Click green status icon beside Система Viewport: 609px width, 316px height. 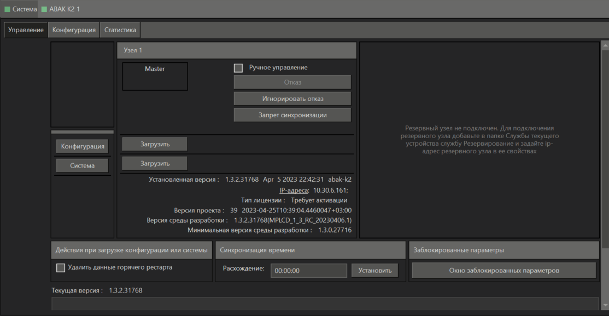click(x=7, y=9)
